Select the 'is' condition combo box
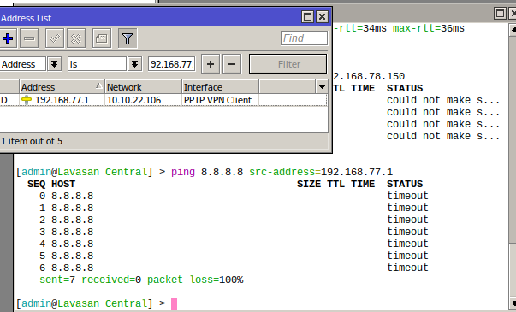 tap(97, 64)
